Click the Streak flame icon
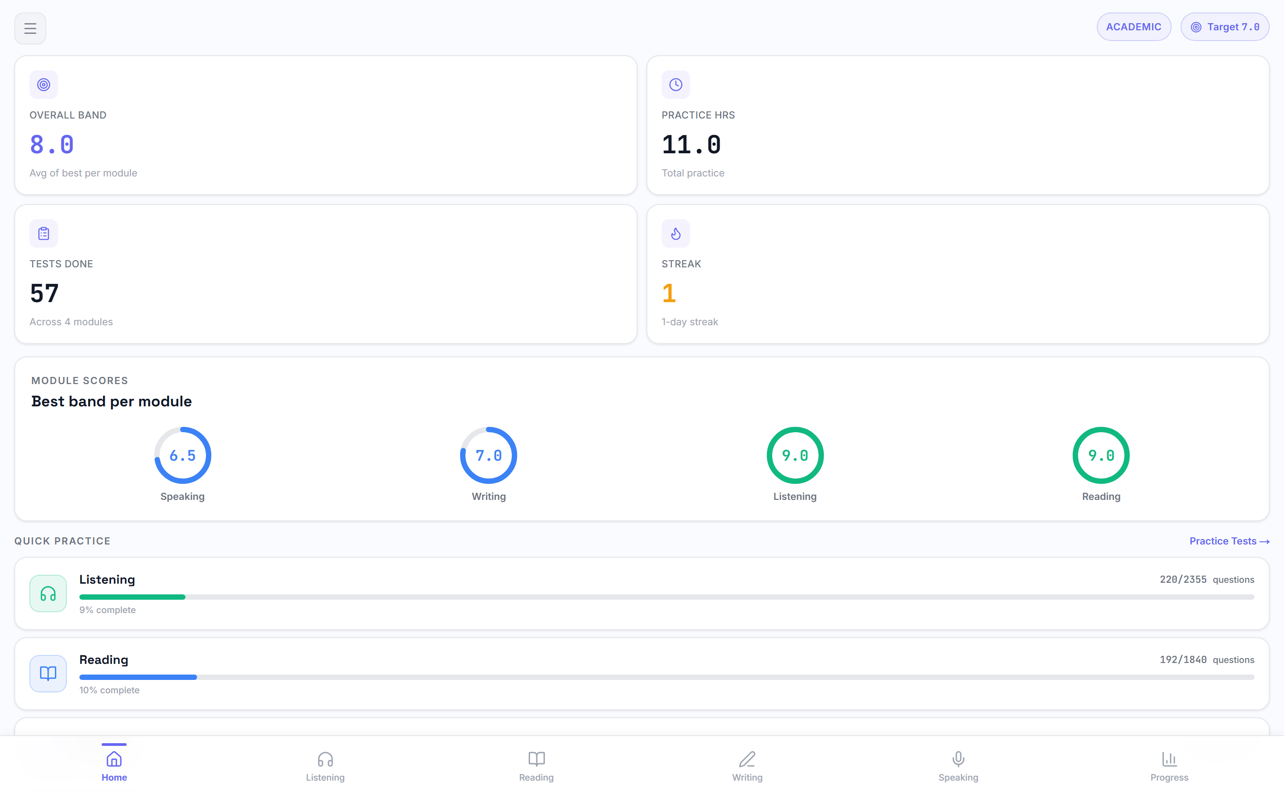 pos(675,233)
